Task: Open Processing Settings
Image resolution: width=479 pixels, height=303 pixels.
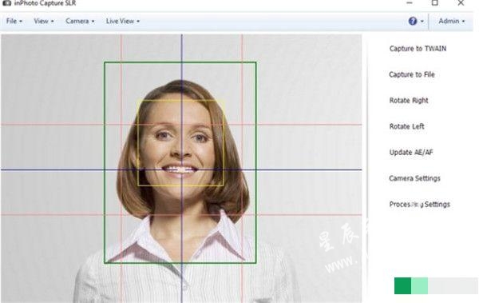Action: coord(419,204)
